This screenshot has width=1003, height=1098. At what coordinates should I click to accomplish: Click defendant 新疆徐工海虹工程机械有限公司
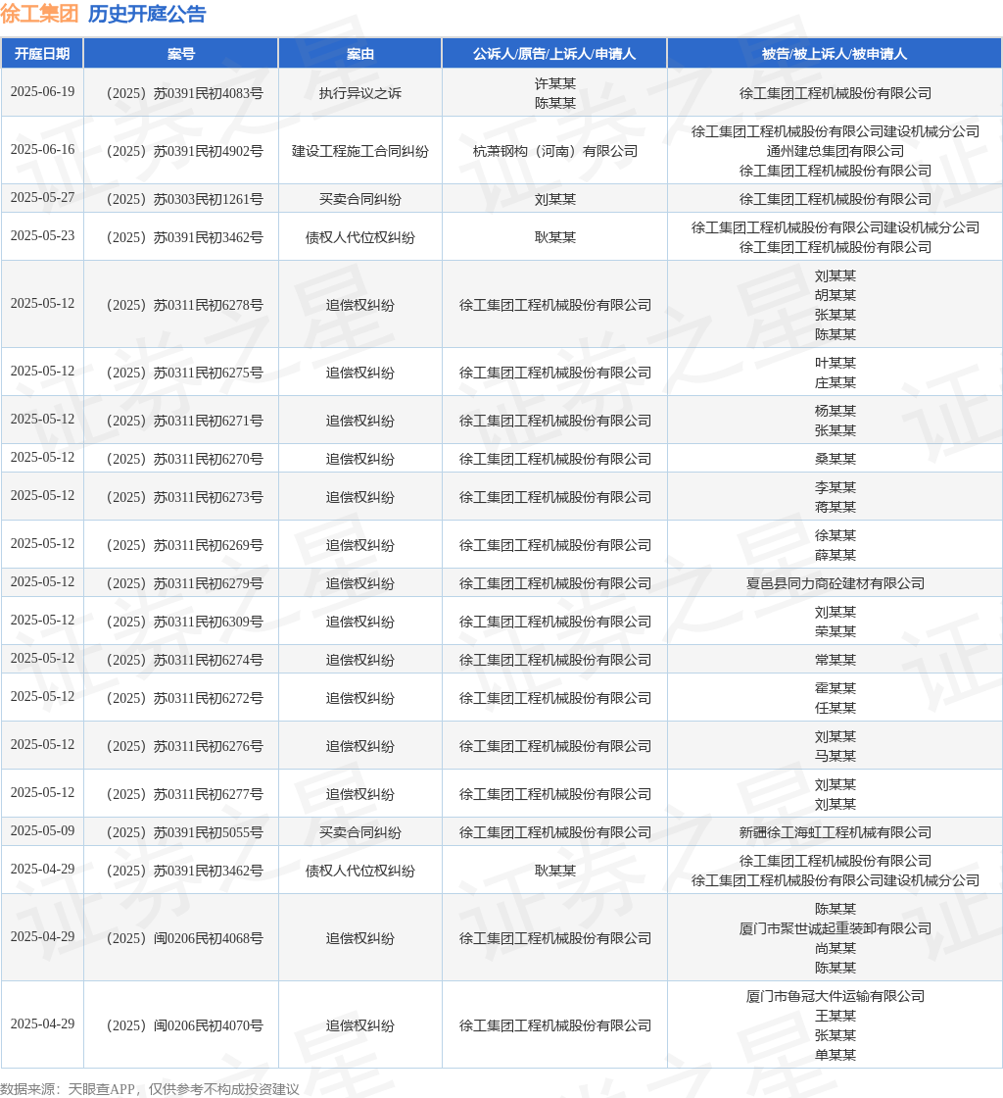pyautogui.click(x=836, y=832)
